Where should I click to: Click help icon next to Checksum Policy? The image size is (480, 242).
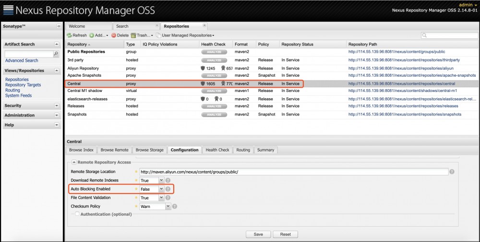point(175,207)
